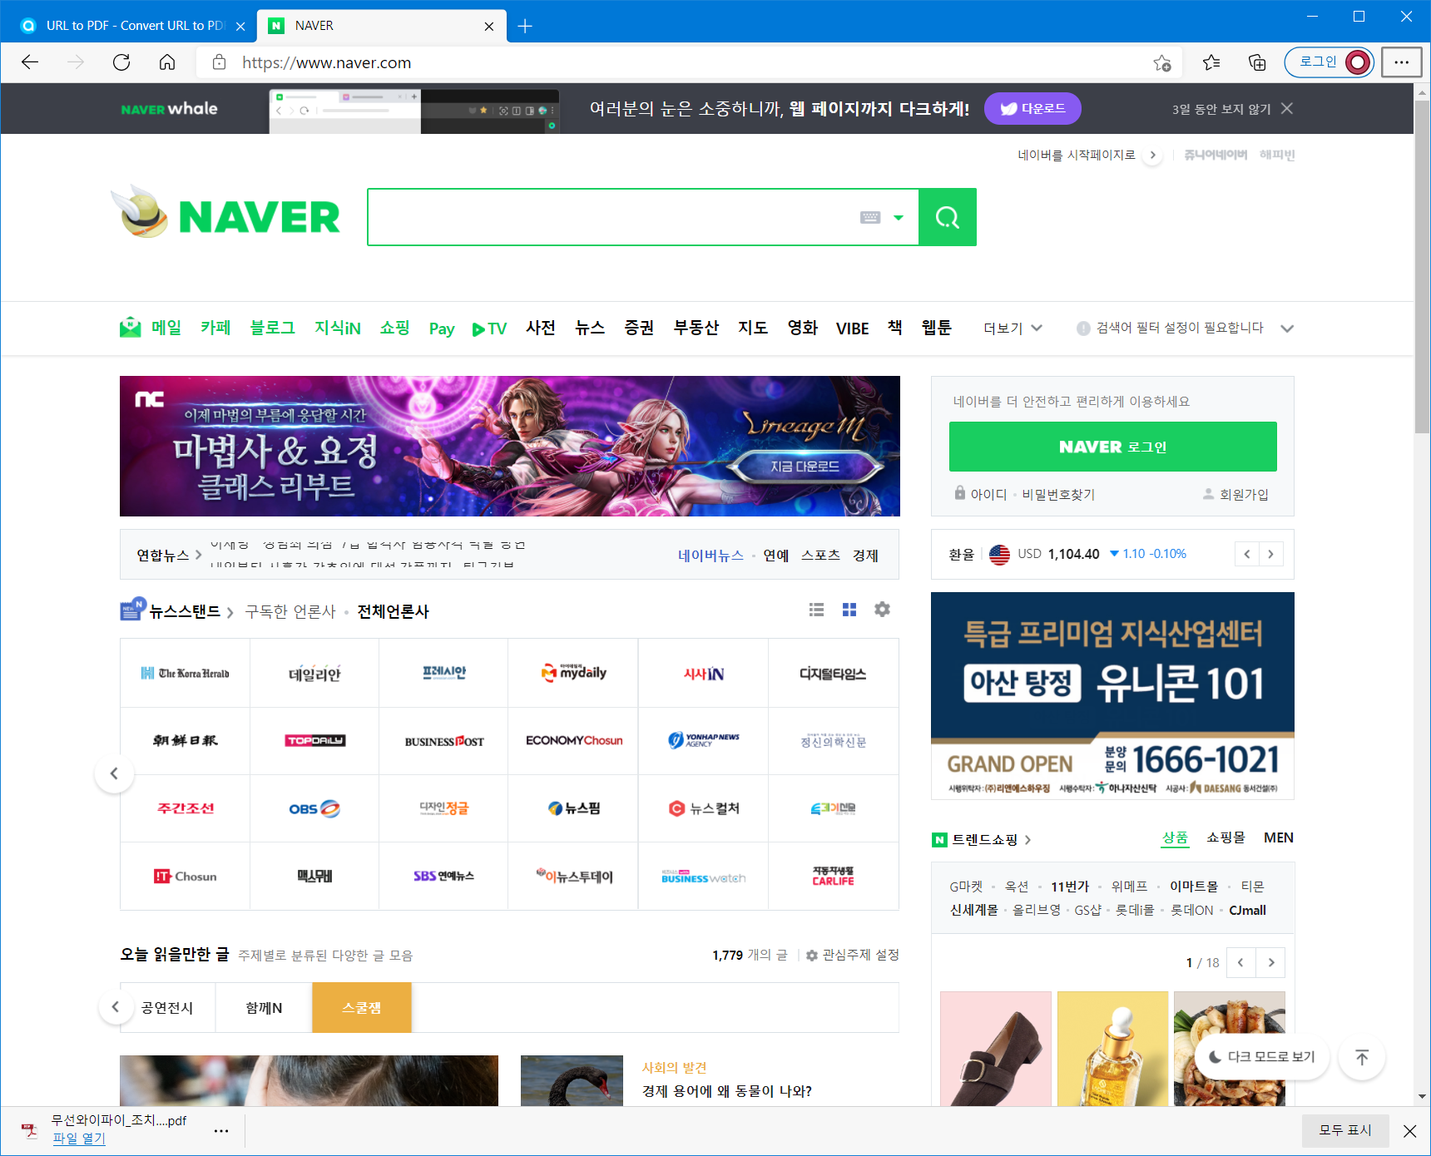Viewport: 1431px width, 1156px height.
Task: Open newsstand settings gear
Action: 882,610
